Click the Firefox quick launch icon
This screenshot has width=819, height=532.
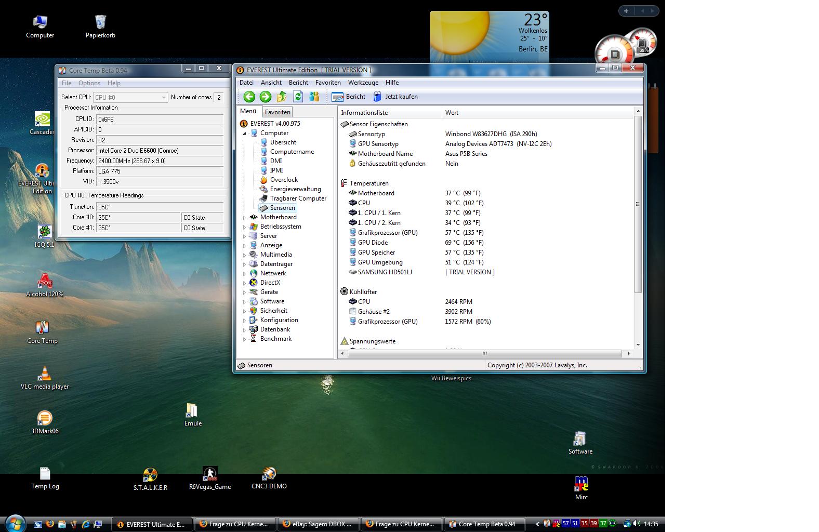pyautogui.click(x=50, y=524)
